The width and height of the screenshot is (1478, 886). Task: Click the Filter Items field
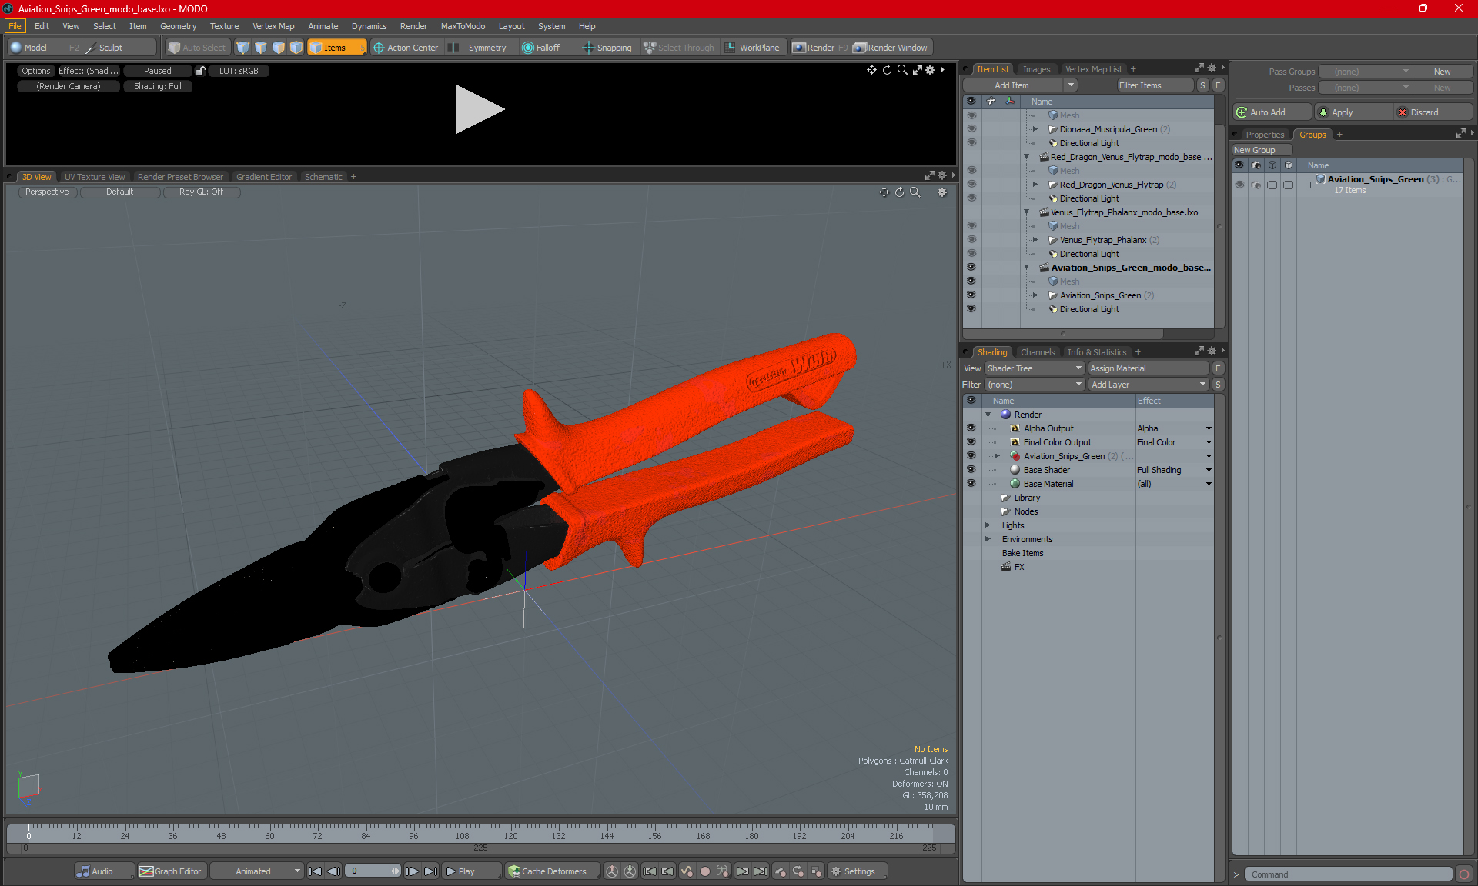tap(1155, 85)
